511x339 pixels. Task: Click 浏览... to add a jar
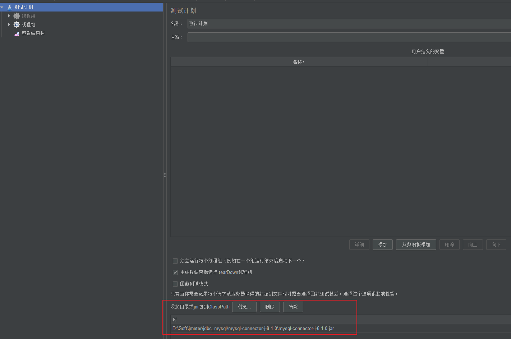point(244,307)
